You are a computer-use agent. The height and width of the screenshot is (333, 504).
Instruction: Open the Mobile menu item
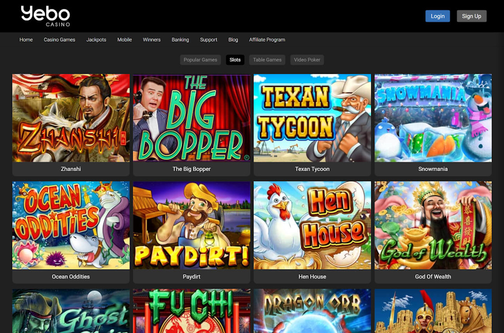124,39
